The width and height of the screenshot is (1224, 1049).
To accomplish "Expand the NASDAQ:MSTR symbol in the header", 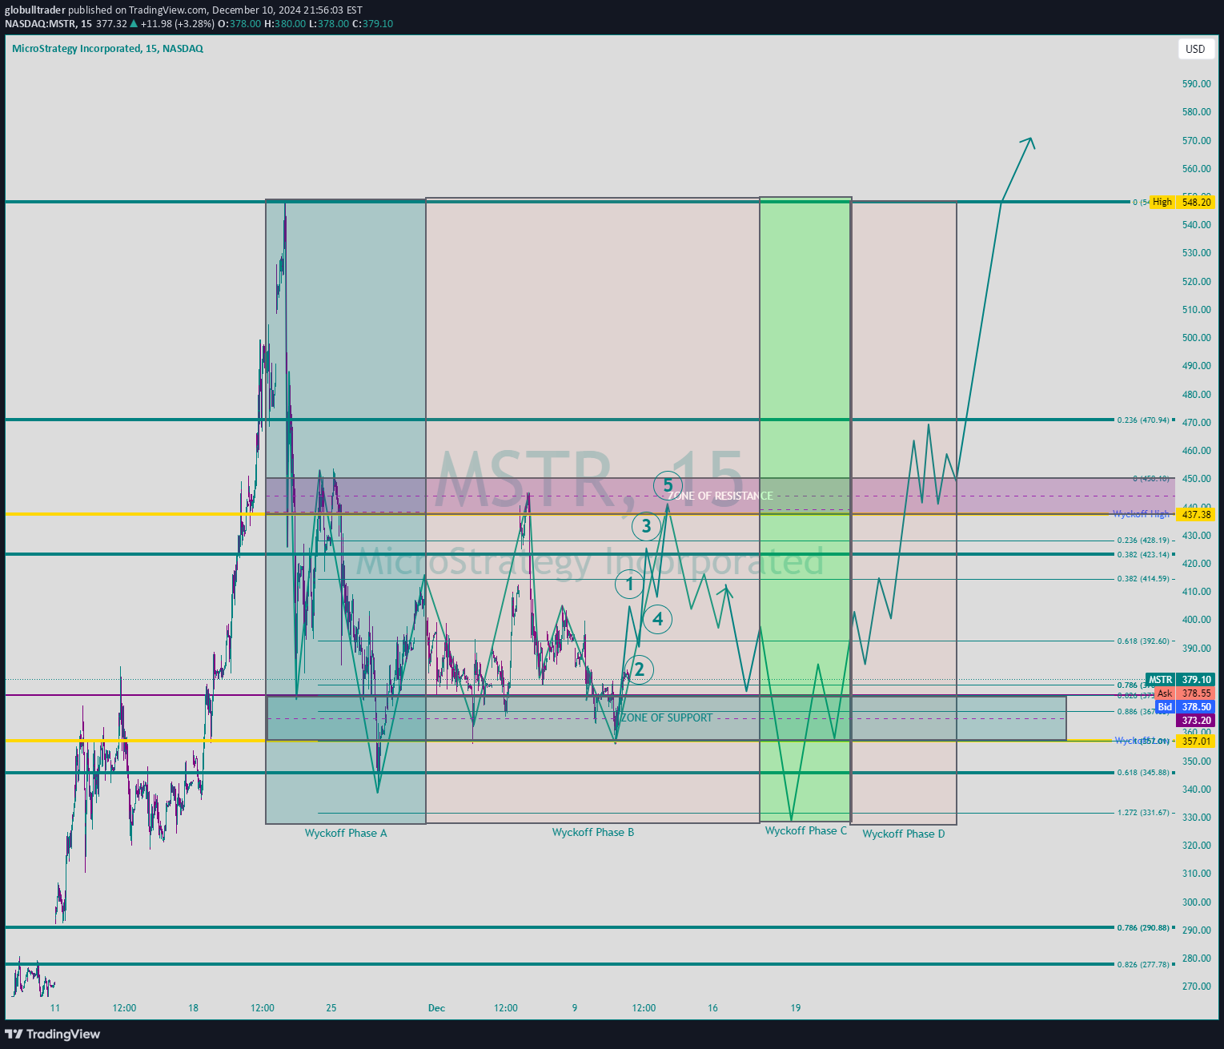I will tap(39, 24).
